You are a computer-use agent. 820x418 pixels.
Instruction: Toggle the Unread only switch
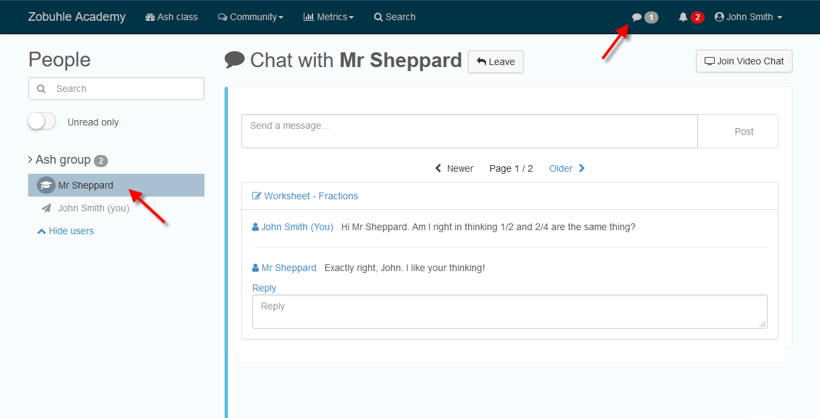click(42, 121)
